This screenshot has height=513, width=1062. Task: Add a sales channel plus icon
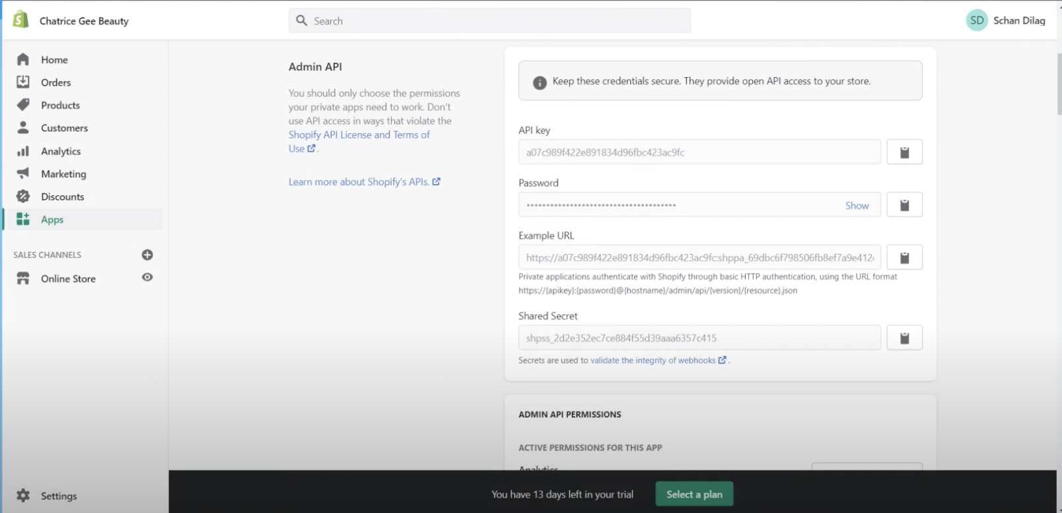147,255
